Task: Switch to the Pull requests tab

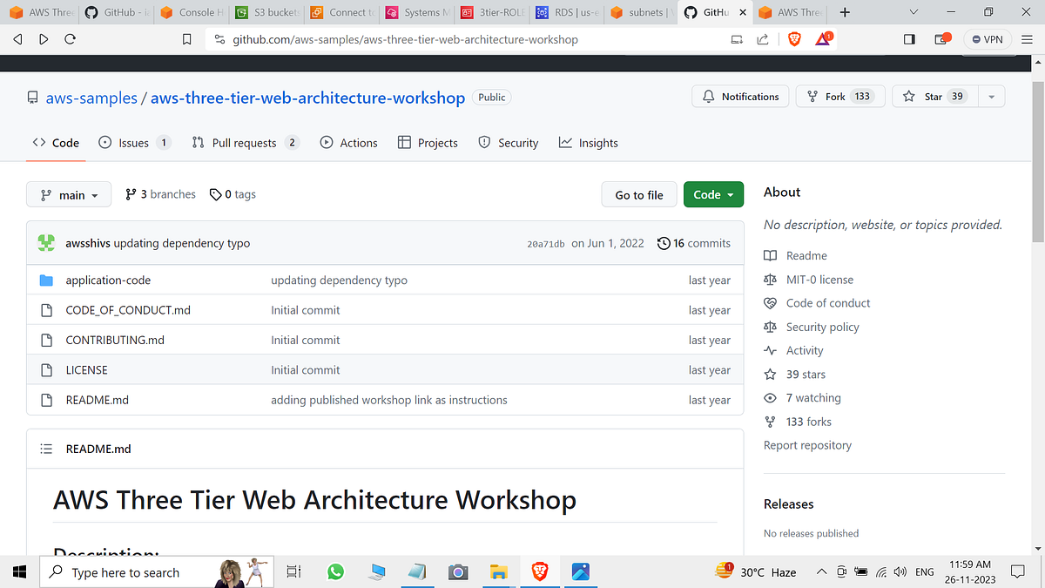Action: [245, 142]
